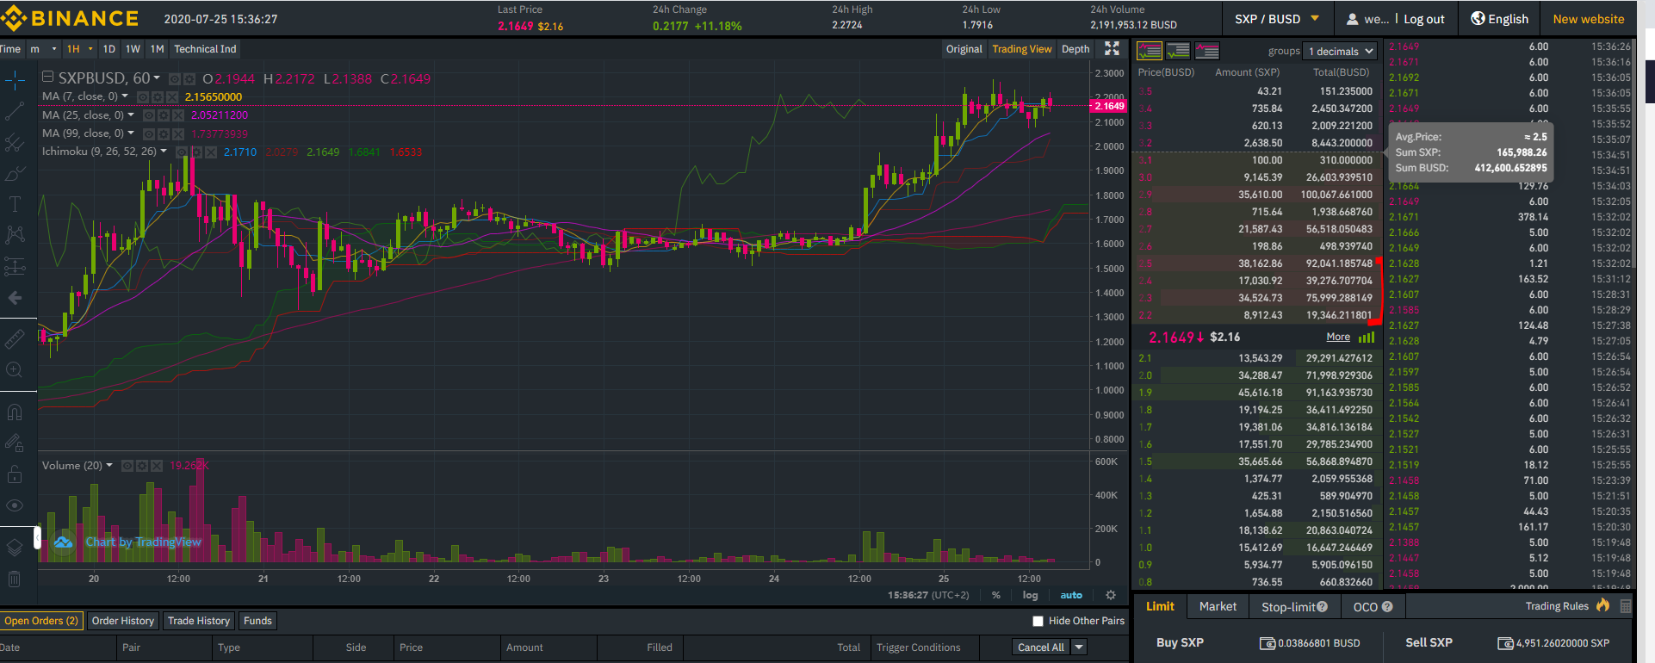Click wallet icon next to SXP balance
The height and width of the screenshot is (663, 1655).
pos(1505,643)
